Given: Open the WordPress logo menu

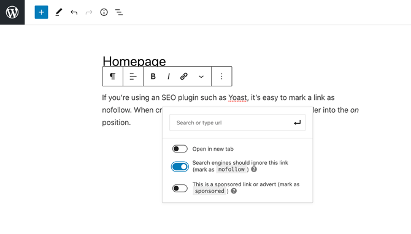Looking at the screenshot, I should [12, 12].
